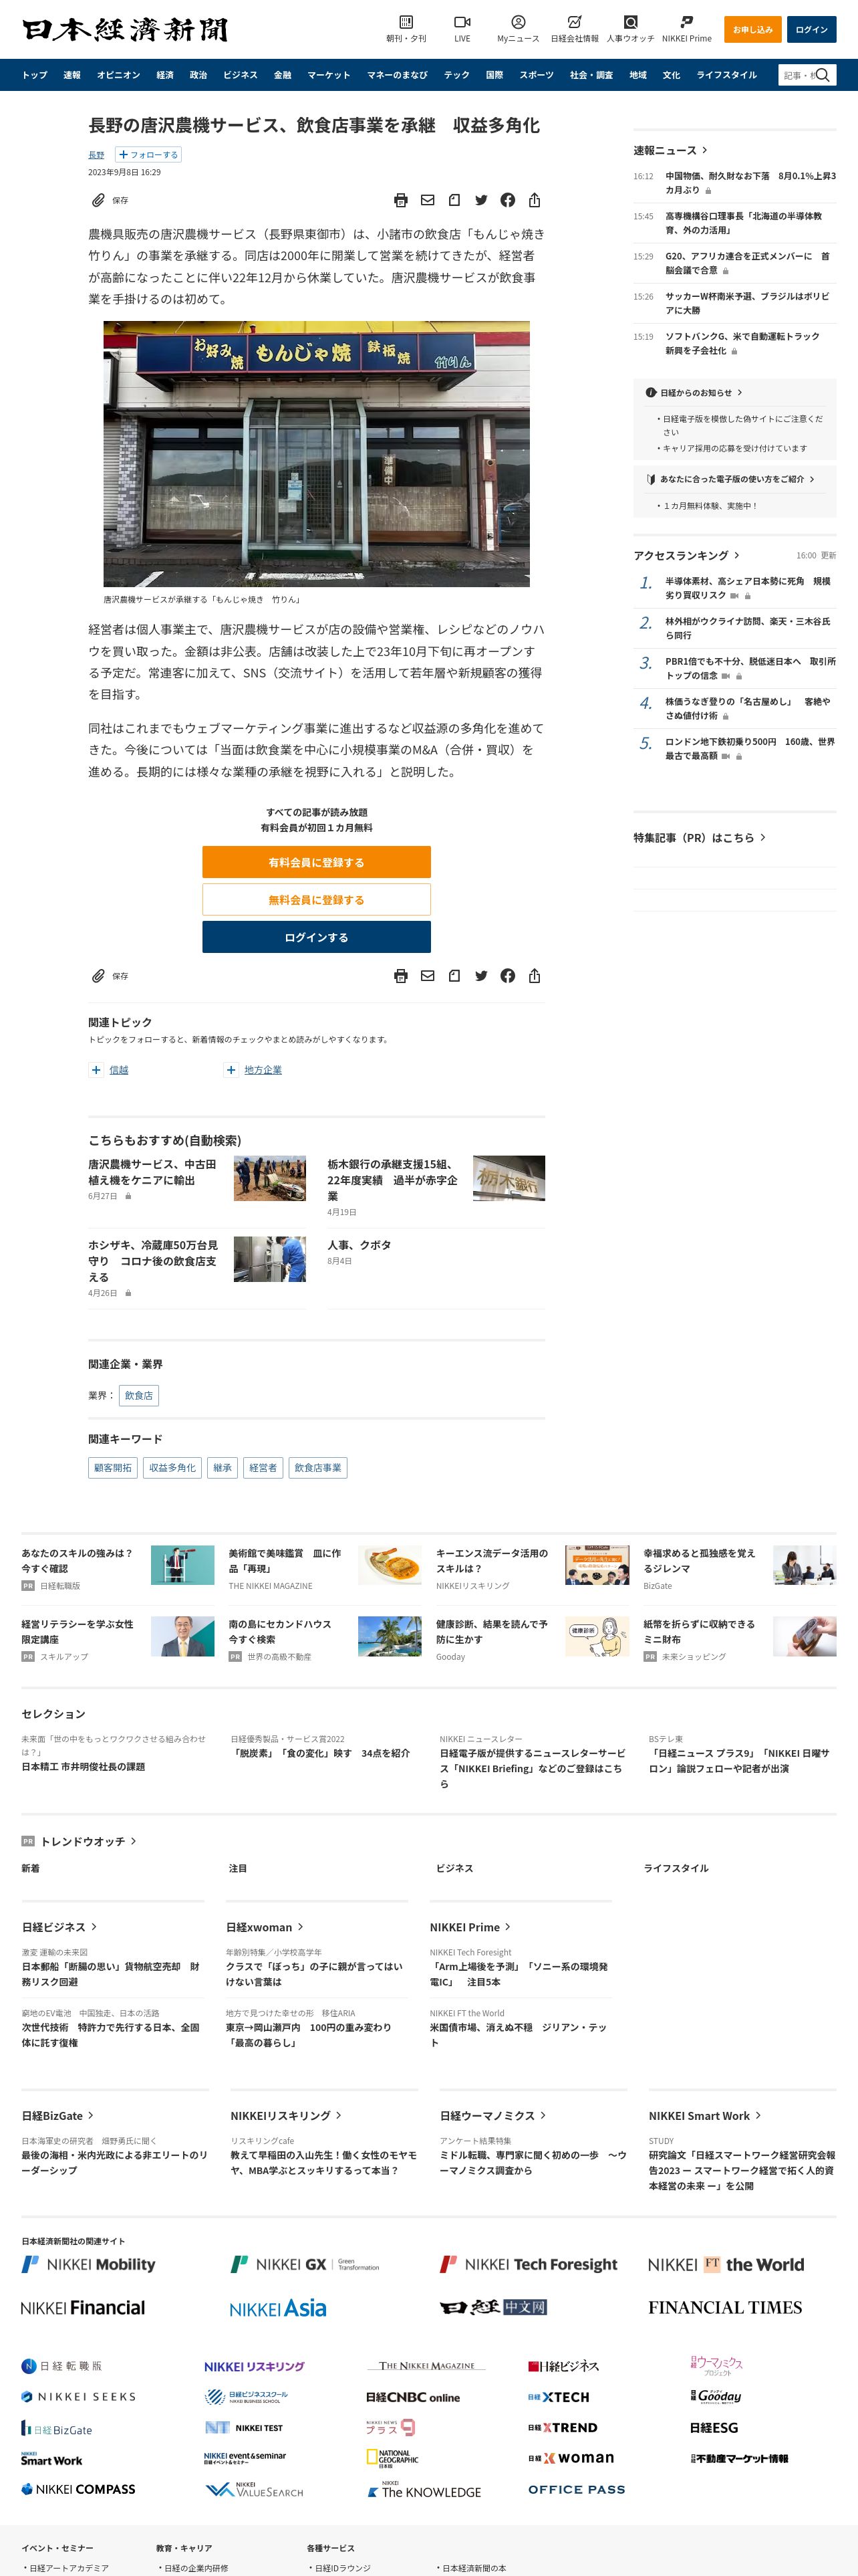Open the NIKKEI Mobility logo link
Screen dimensions: 858x2576
pos(89,2264)
